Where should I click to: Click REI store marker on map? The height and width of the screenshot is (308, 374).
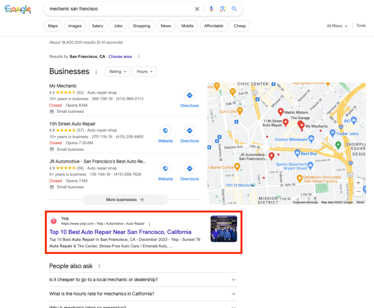[x=354, y=120]
